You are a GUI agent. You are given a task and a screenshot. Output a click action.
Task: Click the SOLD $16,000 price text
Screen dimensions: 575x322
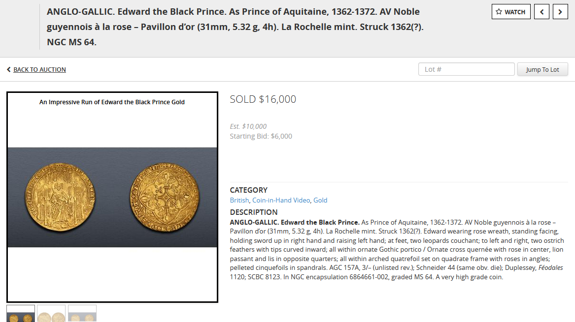coord(263,99)
